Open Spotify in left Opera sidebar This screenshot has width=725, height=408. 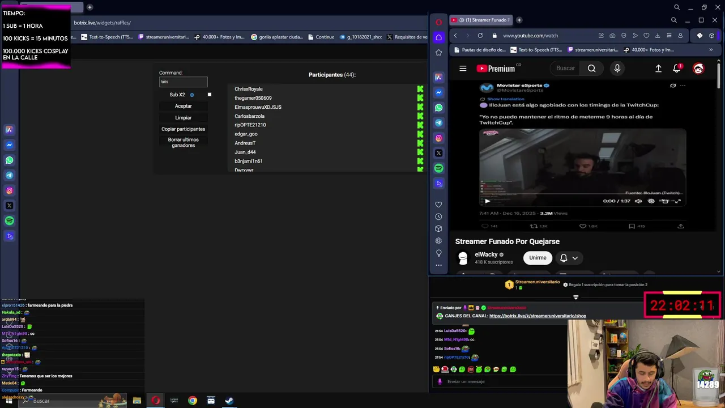(x=9, y=221)
